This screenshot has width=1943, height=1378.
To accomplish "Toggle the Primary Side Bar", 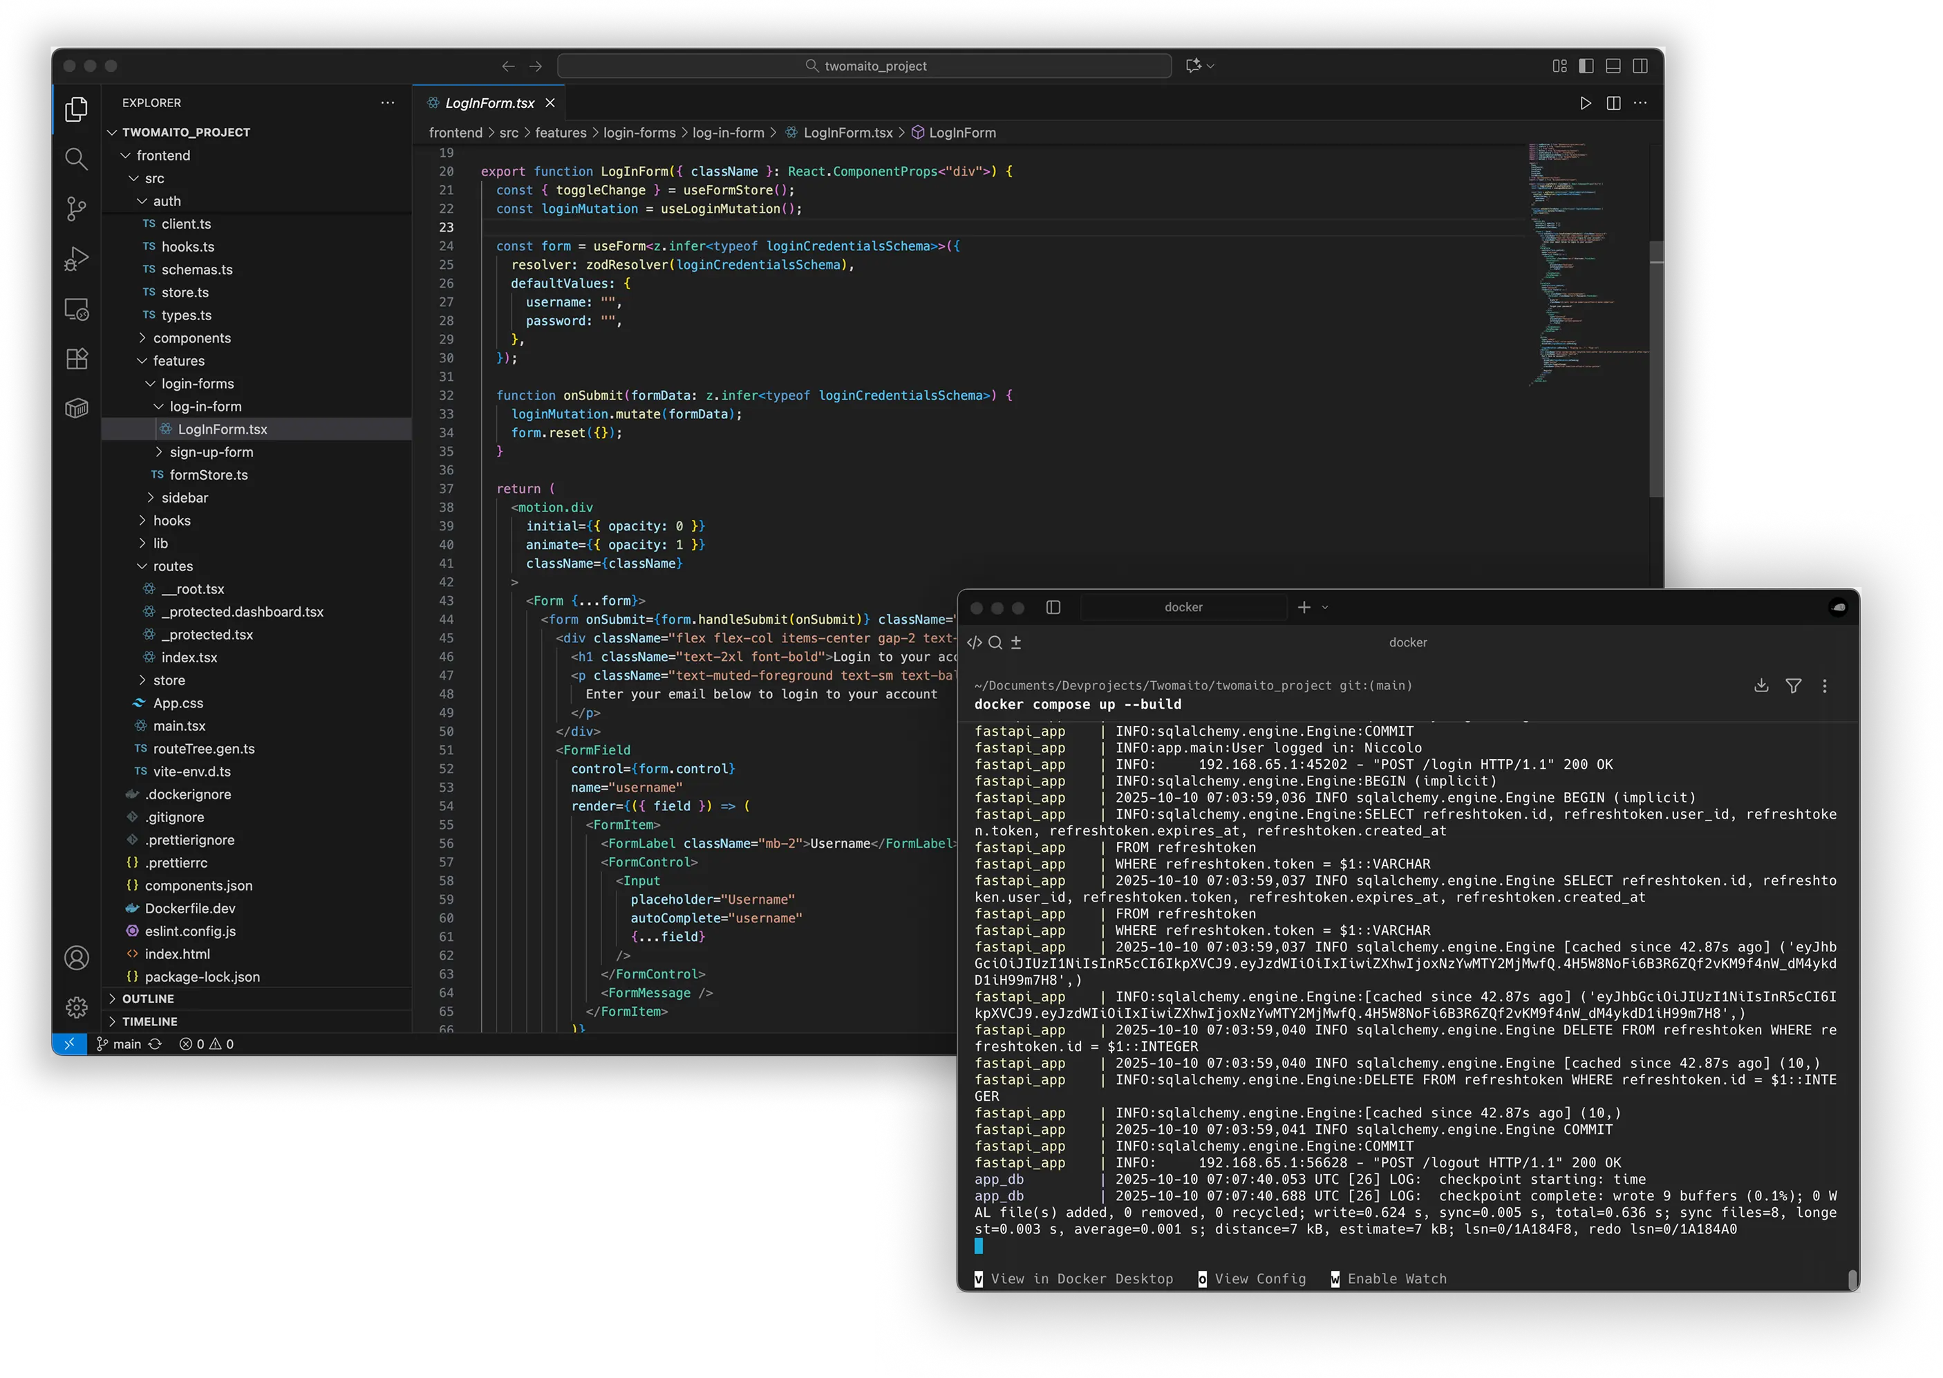I will point(1586,65).
